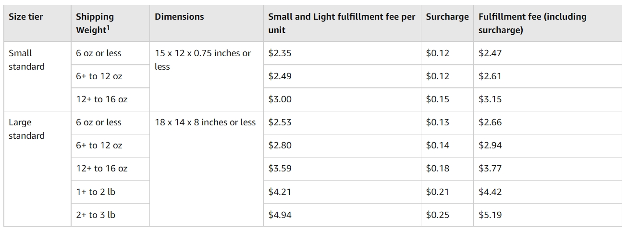Click the $3.77 fulfillment fee cell
Image resolution: width=627 pixels, height=230 pixels.
548,169
